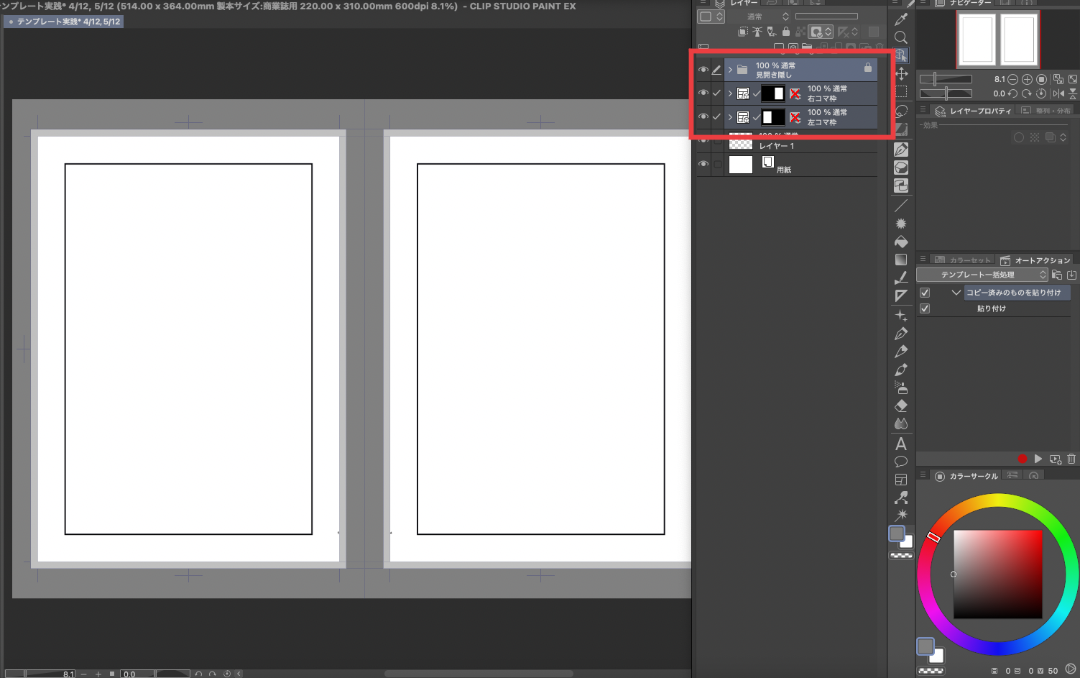Select the Move layer tool
The height and width of the screenshot is (678, 1080).
click(901, 74)
